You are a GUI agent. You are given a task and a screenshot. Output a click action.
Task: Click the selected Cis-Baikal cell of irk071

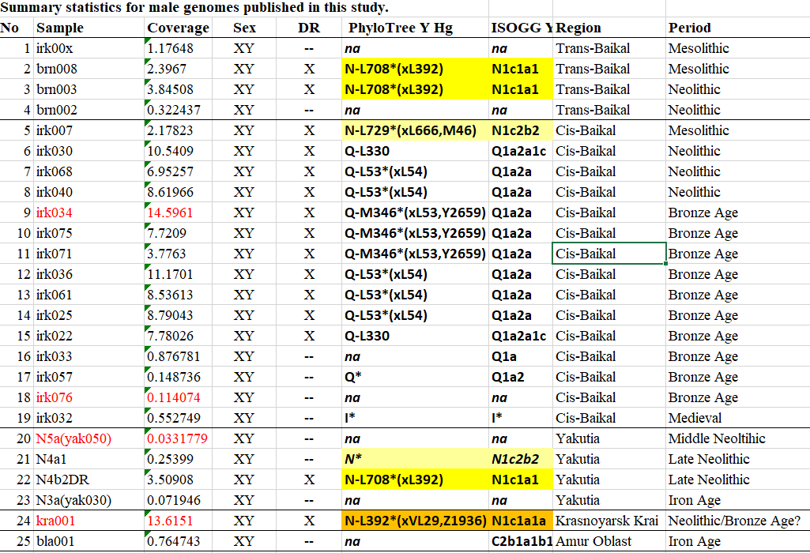pos(609,254)
